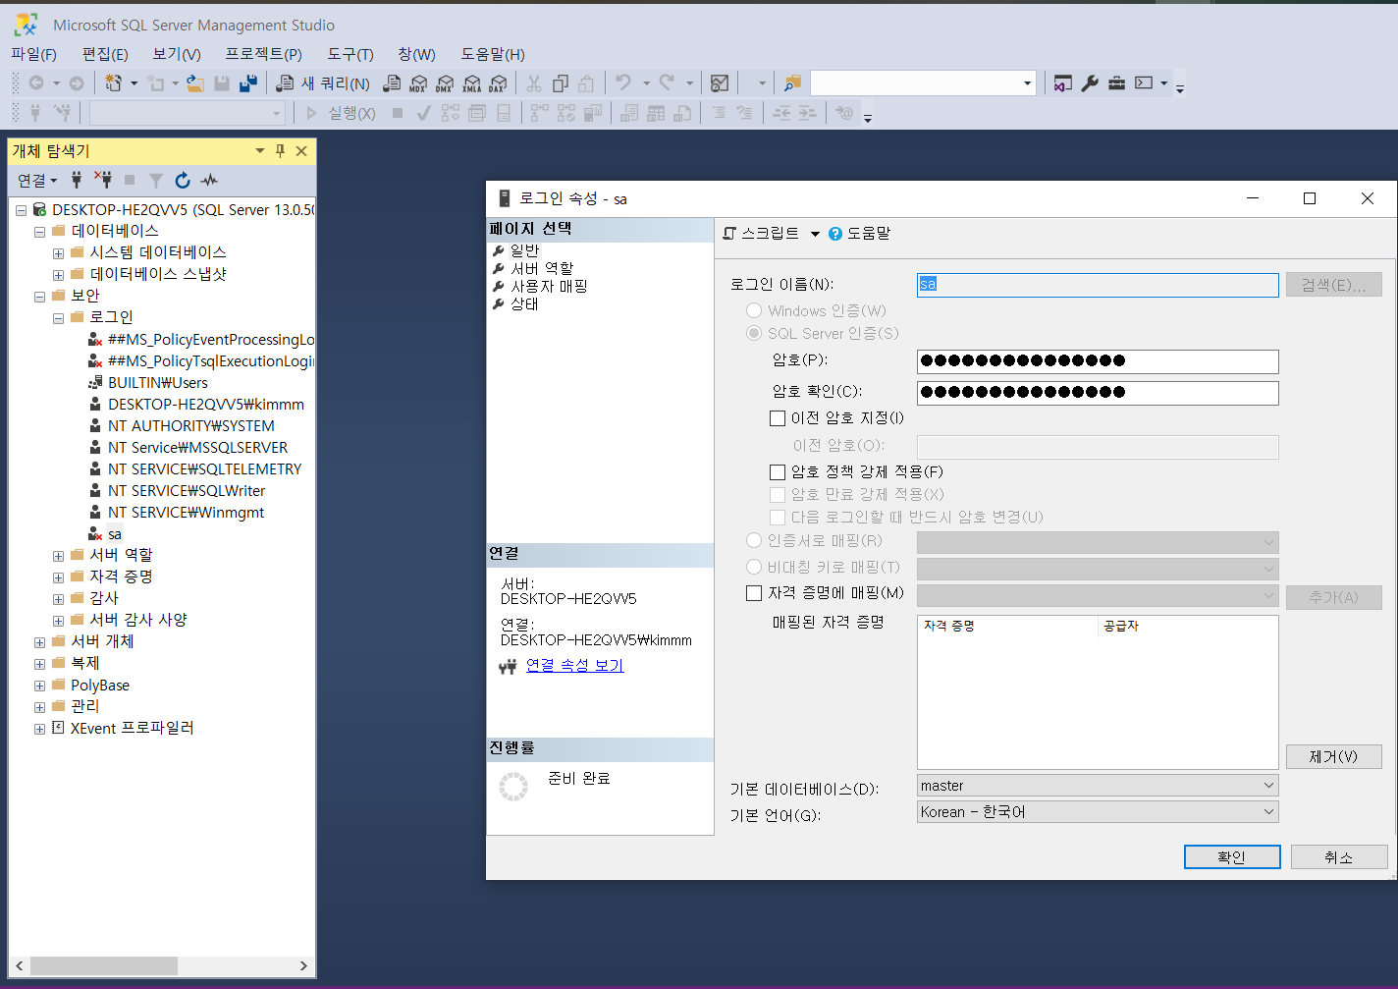1398x989 pixels.
Task: Select the 사용자 매핑 page
Action: tap(549, 286)
